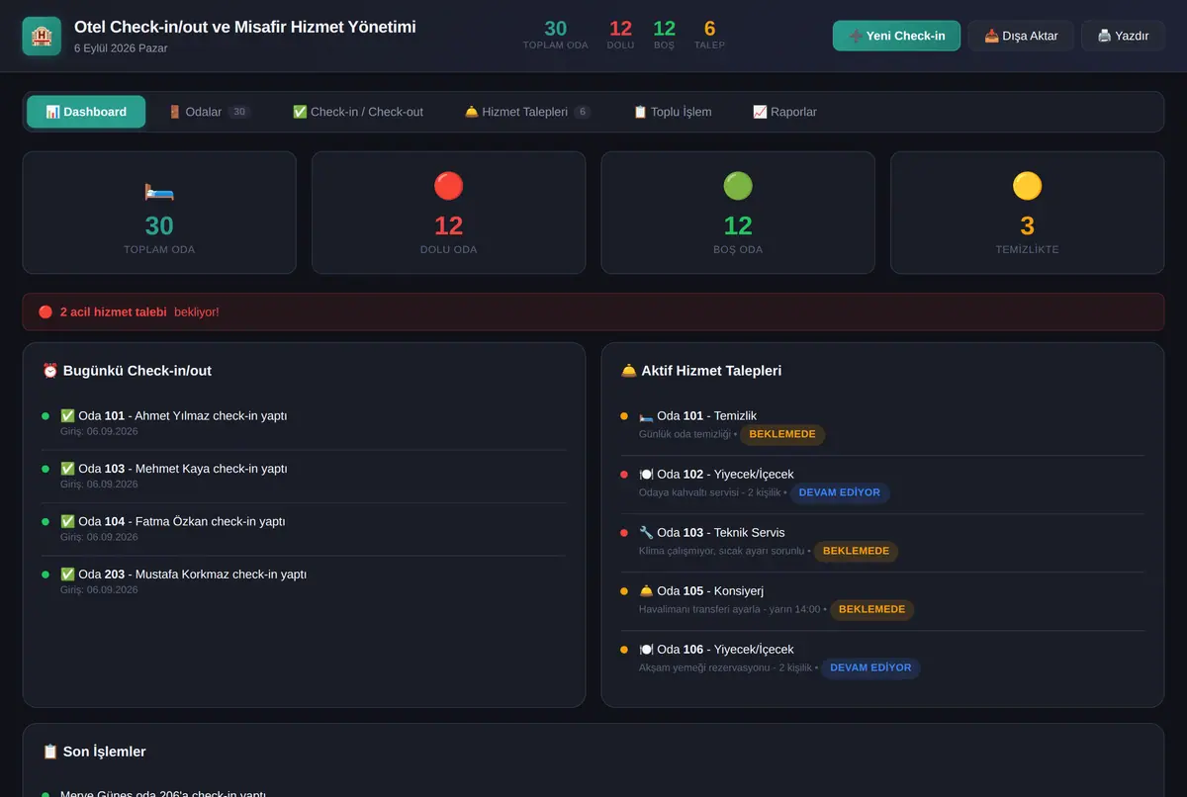Viewport: 1187px width, 797px height.
Task: Click the DEVAM EDİYOR badge for Oda 106
Action: (870, 667)
